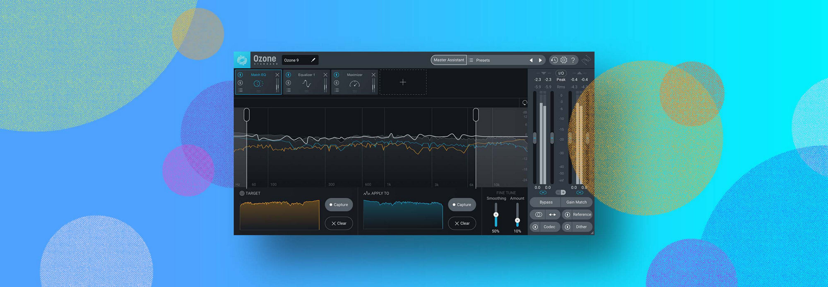The height and width of the screenshot is (287, 828).
Task: Solo the Match EQ module
Action: 240,83
